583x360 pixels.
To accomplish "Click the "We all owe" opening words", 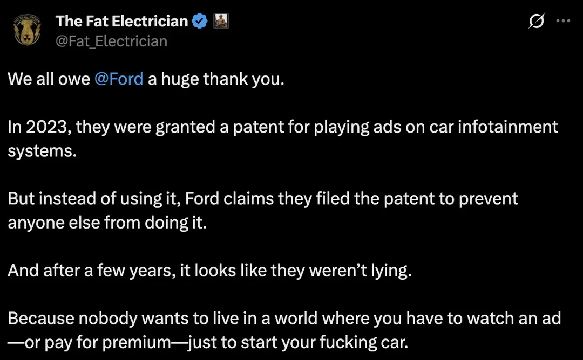I will pos(49,79).
